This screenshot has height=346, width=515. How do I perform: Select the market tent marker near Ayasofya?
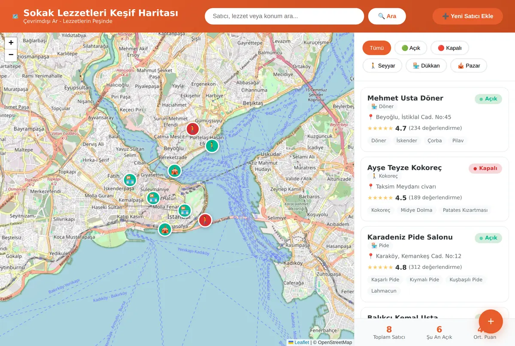click(165, 229)
